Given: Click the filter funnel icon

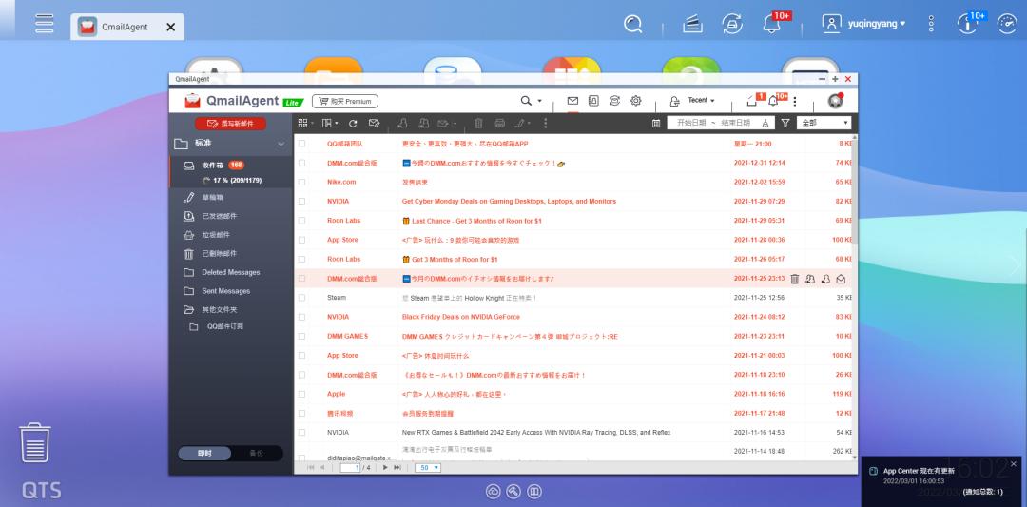Looking at the screenshot, I should 785,123.
